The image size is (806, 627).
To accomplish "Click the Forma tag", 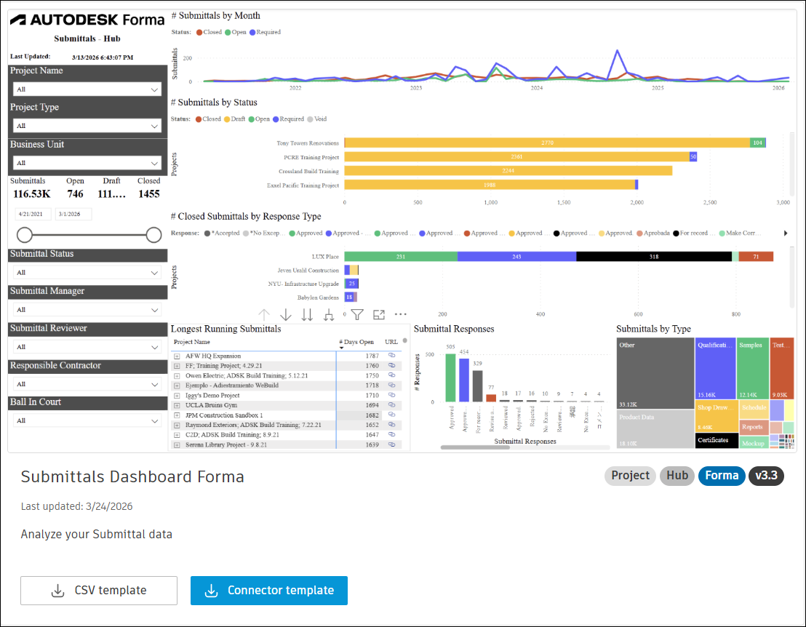I will tap(722, 476).
